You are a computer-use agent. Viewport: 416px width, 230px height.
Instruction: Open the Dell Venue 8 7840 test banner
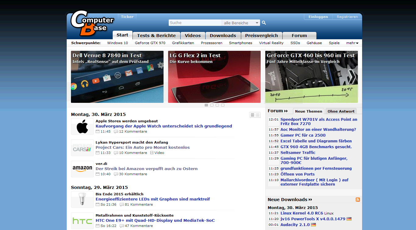point(117,77)
